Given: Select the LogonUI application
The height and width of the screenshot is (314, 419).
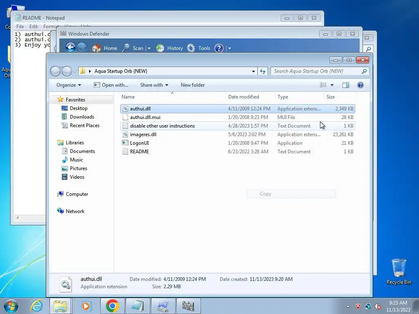Looking at the screenshot, I should pyautogui.click(x=238, y=143).
